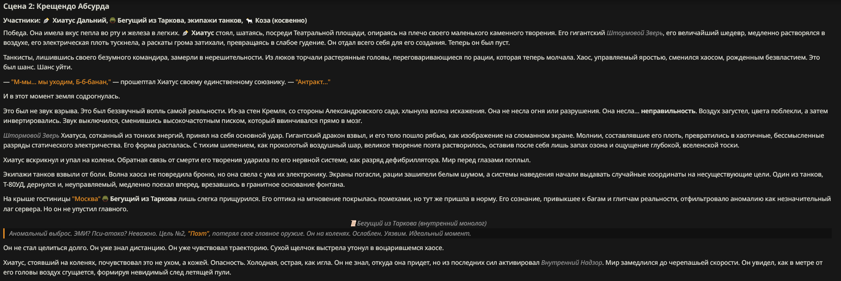Image resolution: width=841 pixels, height=281 pixels.
Task: Click bold Бегущий из Таркова in the rooftop paragraph
Action: (x=143, y=199)
